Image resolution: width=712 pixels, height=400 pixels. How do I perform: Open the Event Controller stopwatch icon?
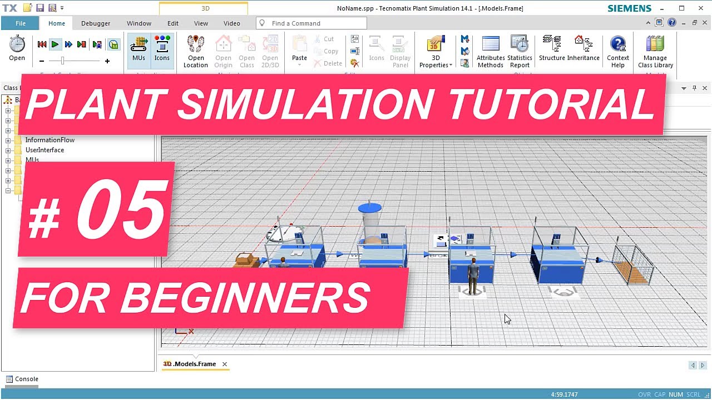(x=17, y=44)
